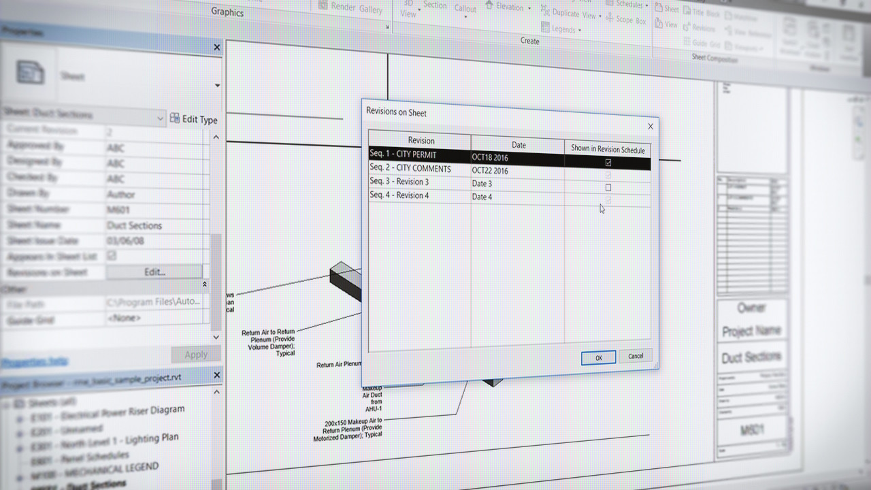Expand the E101 Electrical Power Riser Diagram node
This screenshot has width=871, height=490.
pyautogui.click(x=20, y=418)
